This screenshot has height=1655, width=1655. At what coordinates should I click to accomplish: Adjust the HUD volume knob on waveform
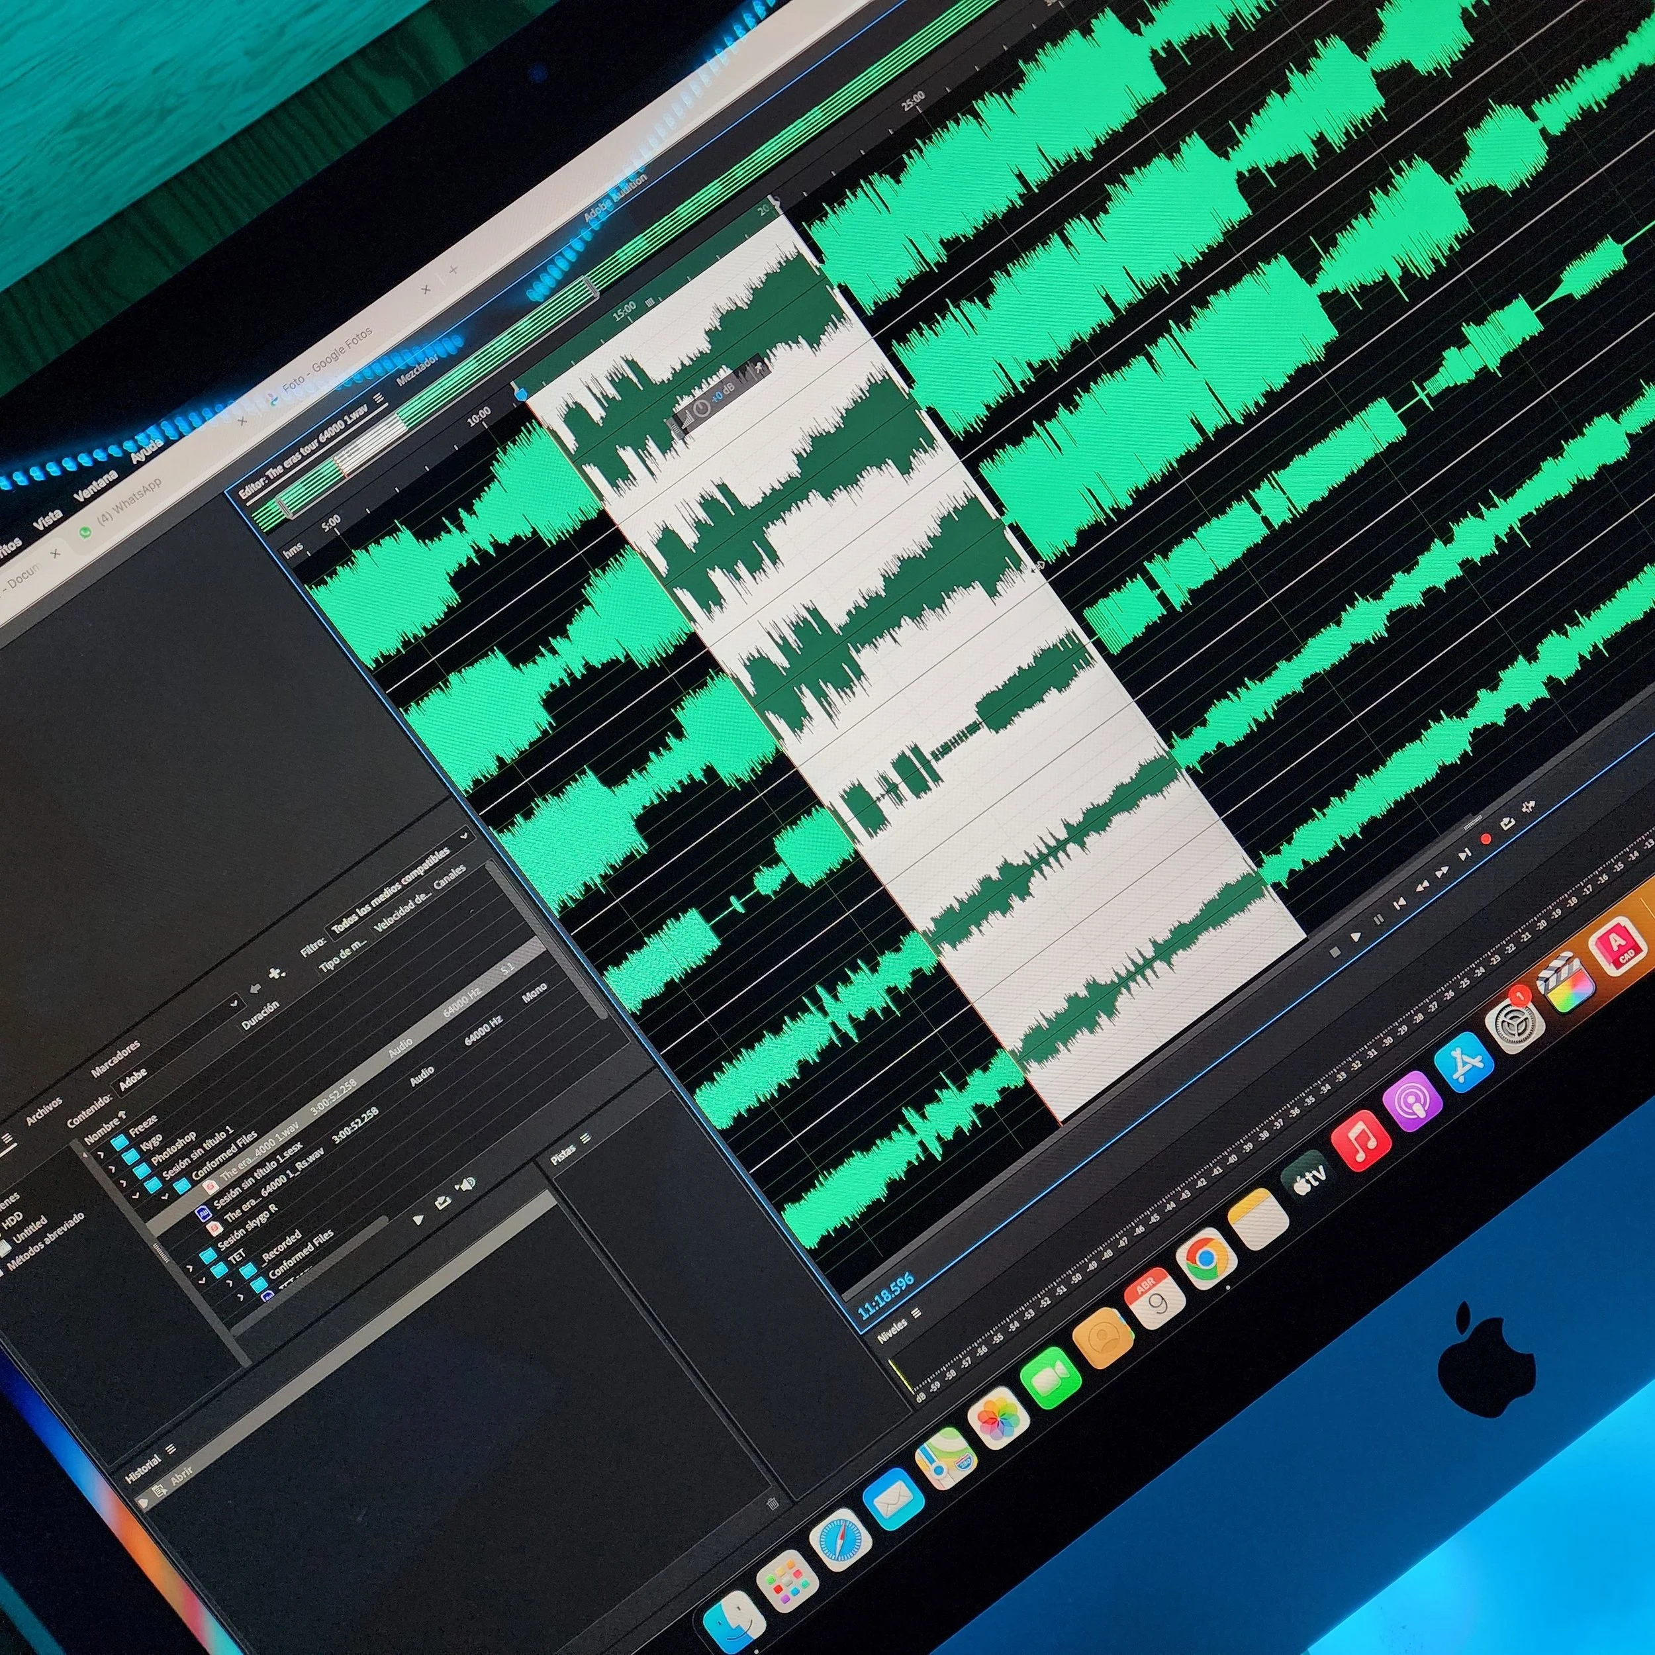702,408
